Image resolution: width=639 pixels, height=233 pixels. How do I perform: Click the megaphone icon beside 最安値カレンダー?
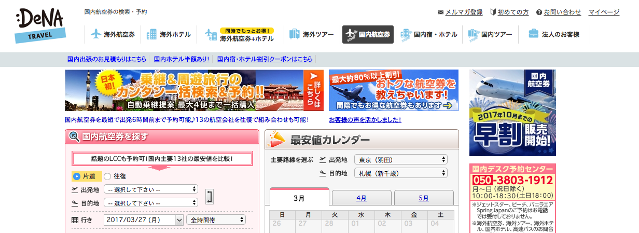(276, 139)
